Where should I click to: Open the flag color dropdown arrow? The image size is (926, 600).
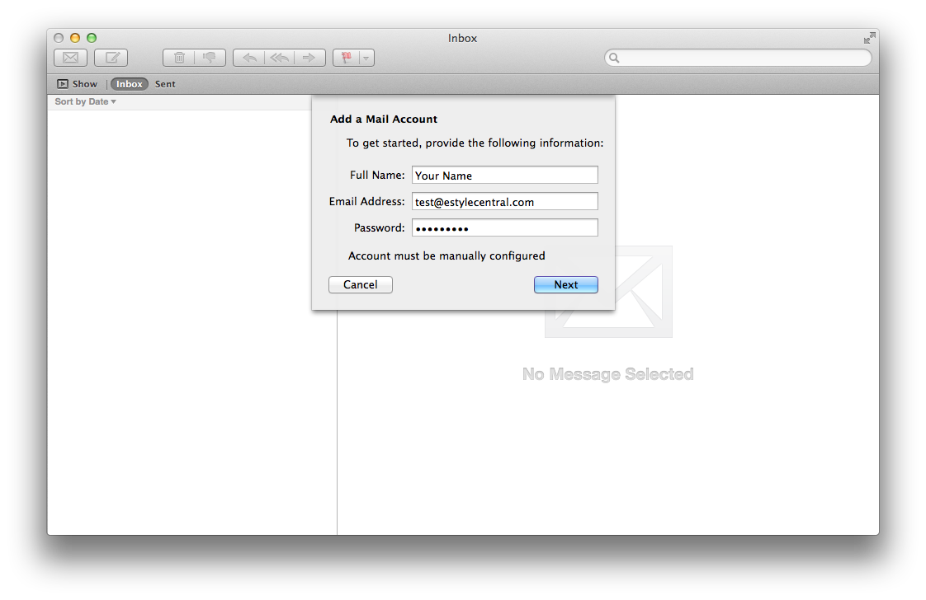[x=366, y=58]
